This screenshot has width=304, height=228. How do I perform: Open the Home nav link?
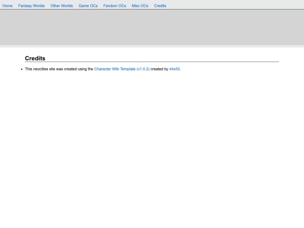(x=7, y=6)
